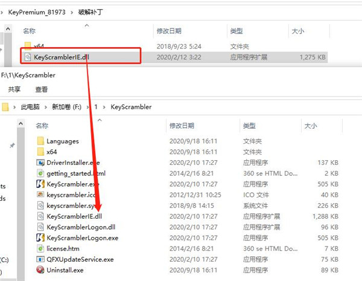
Task: Click the 系统文件 type cell
Action: (x=255, y=205)
